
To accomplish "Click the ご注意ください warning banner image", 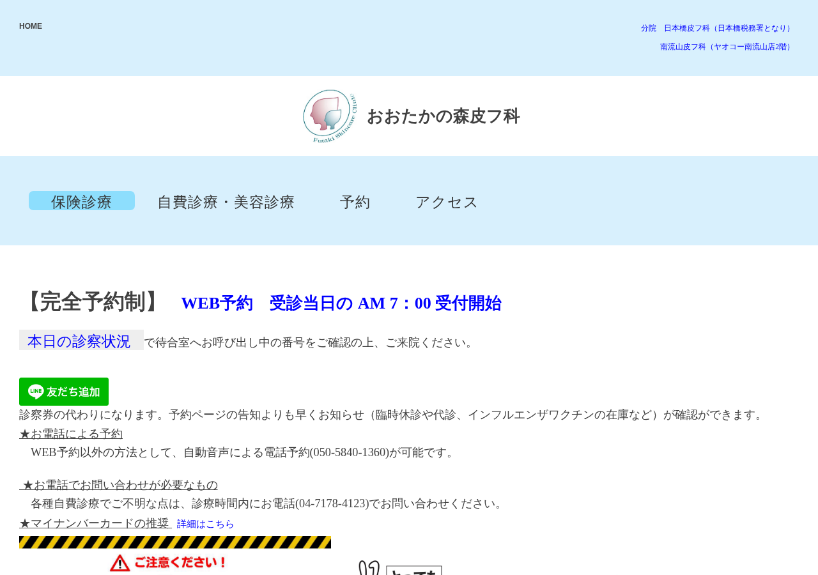I will tap(175, 555).
